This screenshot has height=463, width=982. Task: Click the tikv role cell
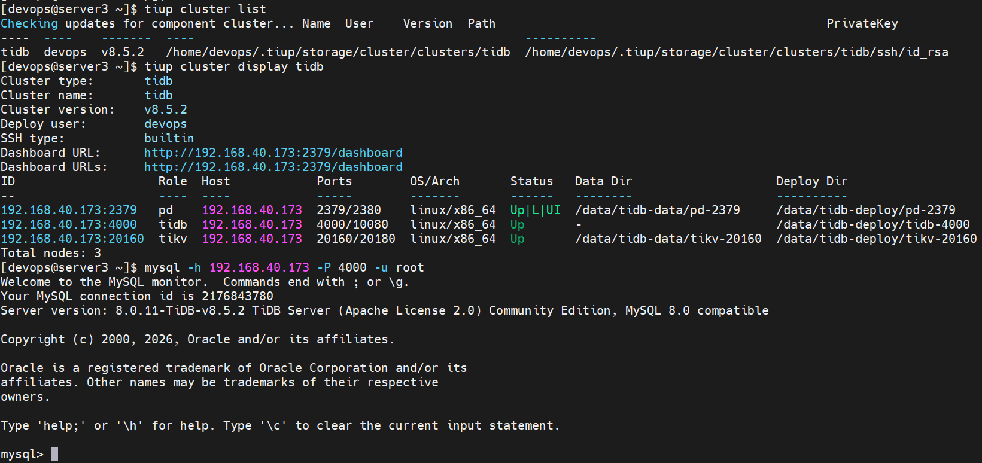[173, 239]
